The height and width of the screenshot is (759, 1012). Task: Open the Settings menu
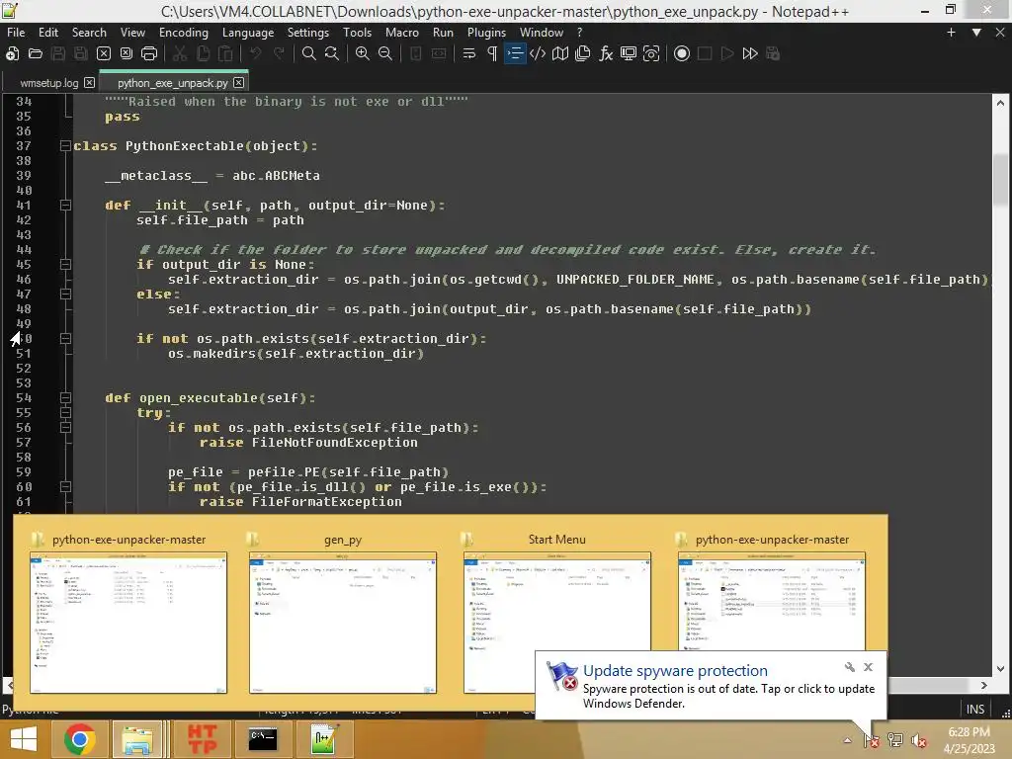point(308,33)
